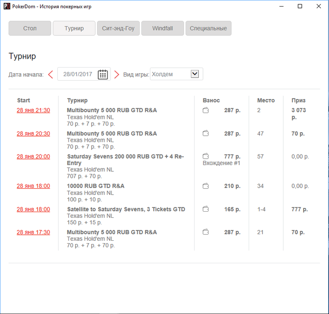Open tournament started 28 янв 21:30

33,110
